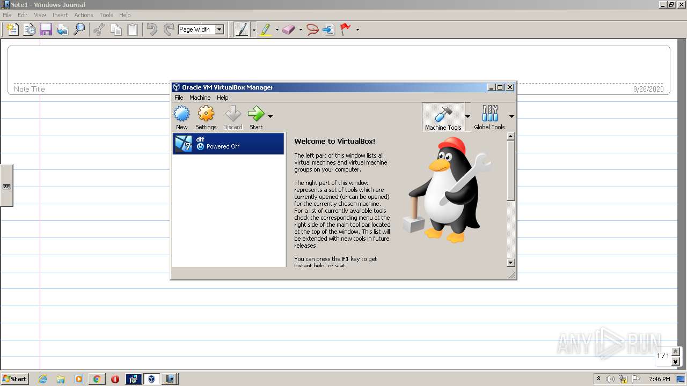687x386 pixels.
Task: Select the Highlighter tool
Action: pyautogui.click(x=266, y=29)
